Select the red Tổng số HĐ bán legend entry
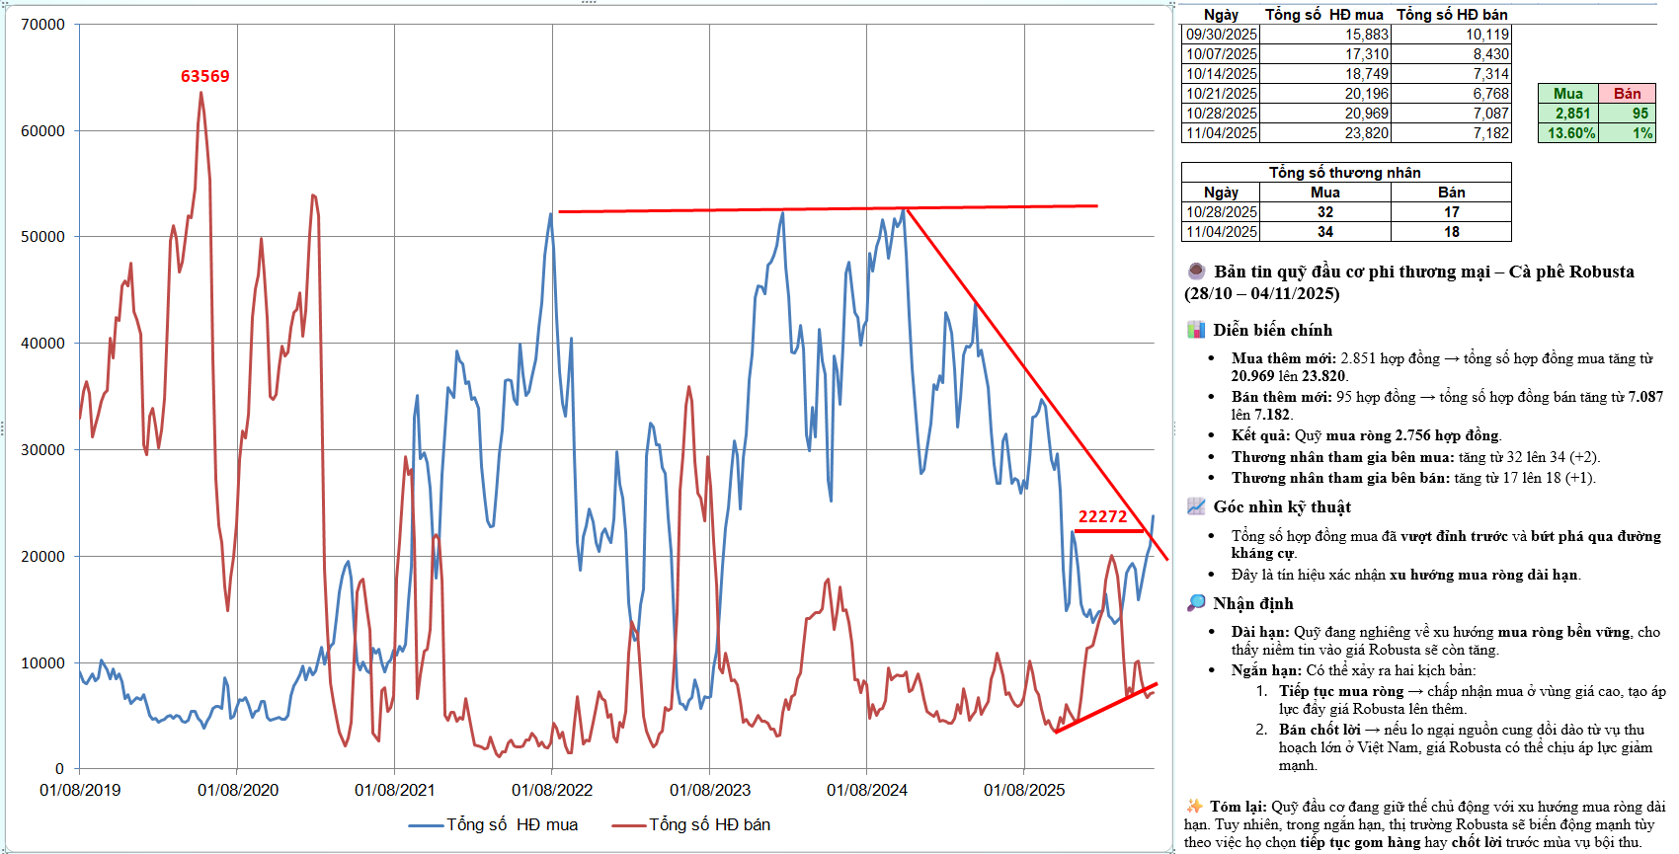This screenshot has width=1679, height=854. (691, 824)
